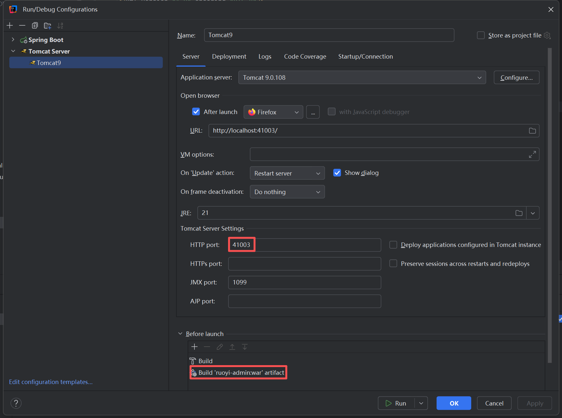Open Edit configuration templates link
Image resolution: width=562 pixels, height=418 pixels.
click(51, 382)
